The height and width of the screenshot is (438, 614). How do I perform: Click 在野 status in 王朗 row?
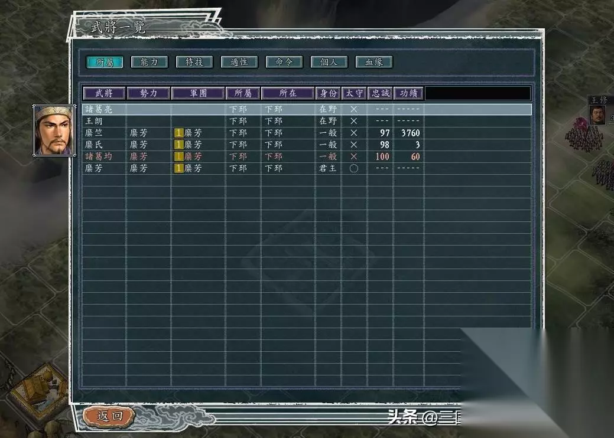(328, 121)
